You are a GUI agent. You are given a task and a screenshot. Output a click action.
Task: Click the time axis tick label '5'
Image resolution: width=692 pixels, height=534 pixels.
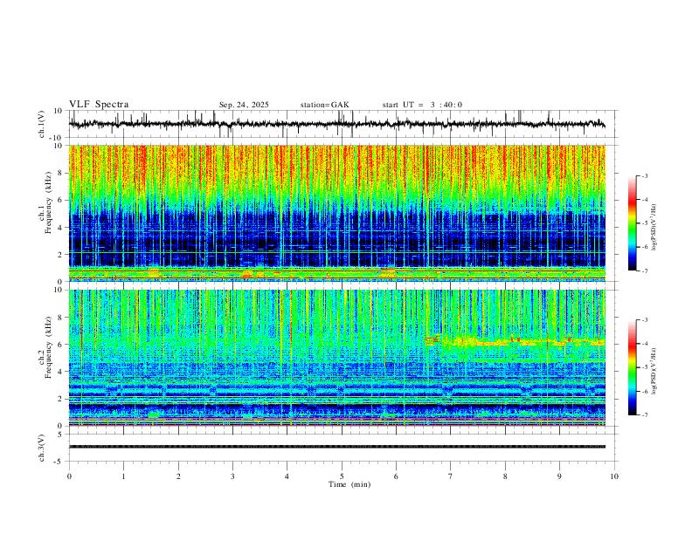[x=342, y=476]
